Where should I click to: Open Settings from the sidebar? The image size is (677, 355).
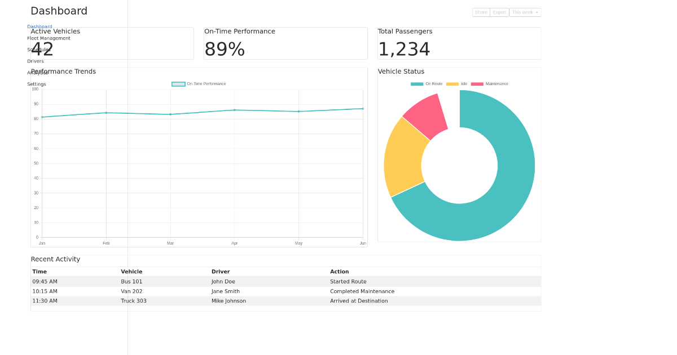click(36, 83)
